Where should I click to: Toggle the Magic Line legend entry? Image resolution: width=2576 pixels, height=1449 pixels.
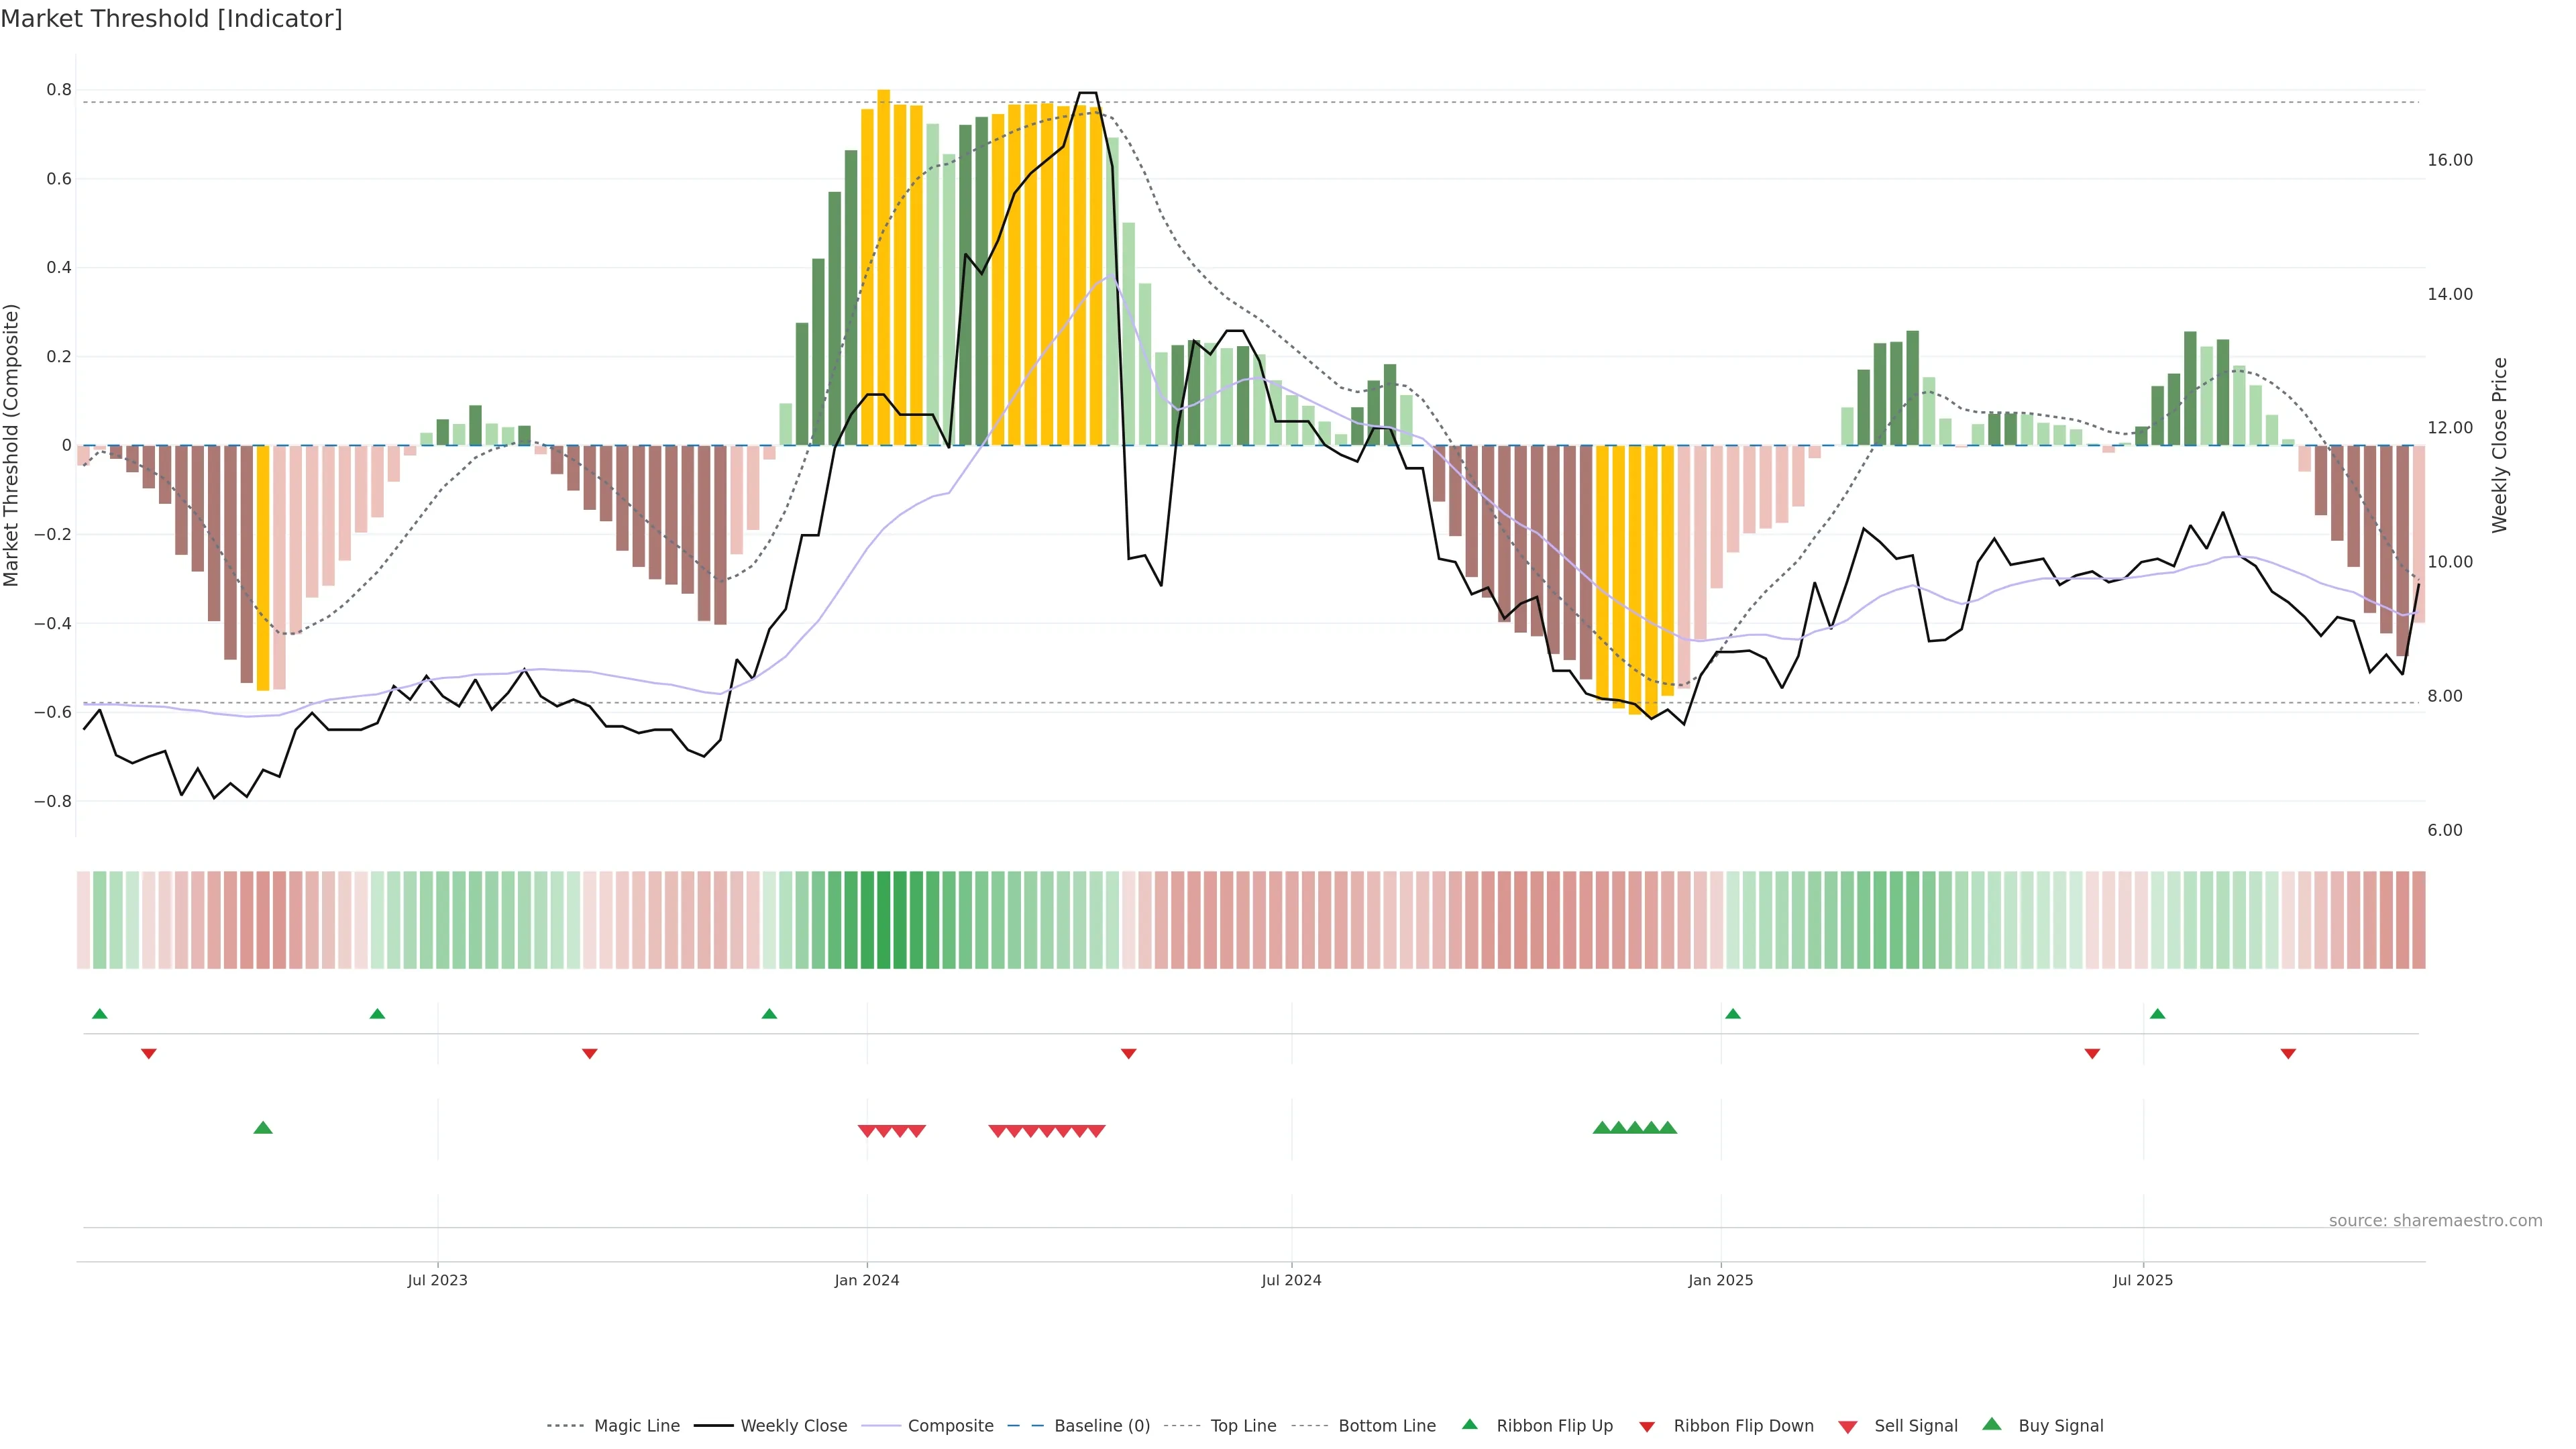pos(636,1426)
